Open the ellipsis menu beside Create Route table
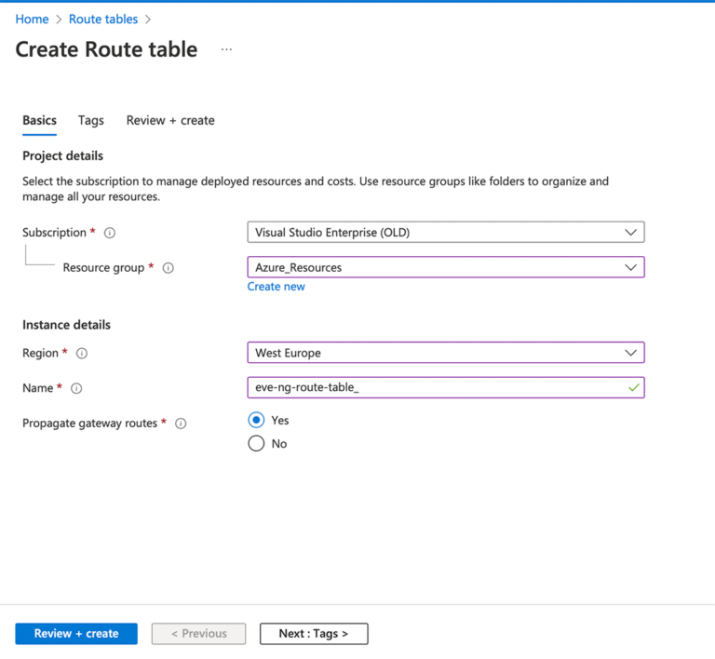 point(226,49)
